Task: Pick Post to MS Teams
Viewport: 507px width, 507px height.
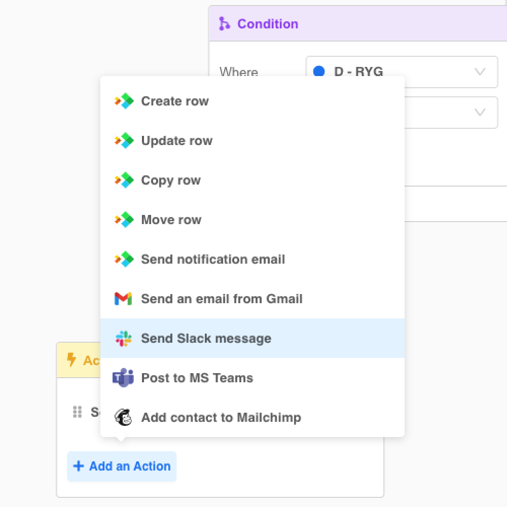Action: 197,378
